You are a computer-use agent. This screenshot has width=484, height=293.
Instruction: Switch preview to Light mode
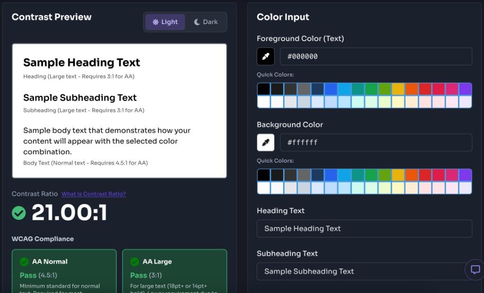click(165, 22)
